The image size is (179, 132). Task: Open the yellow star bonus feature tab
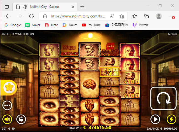coord(9,87)
